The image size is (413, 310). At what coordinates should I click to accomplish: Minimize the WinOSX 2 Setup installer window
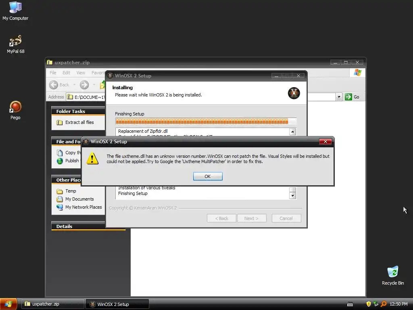(276, 76)
